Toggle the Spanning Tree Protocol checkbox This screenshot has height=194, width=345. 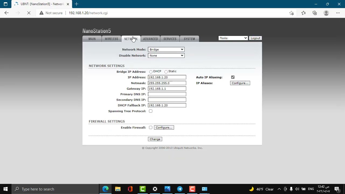151,111
